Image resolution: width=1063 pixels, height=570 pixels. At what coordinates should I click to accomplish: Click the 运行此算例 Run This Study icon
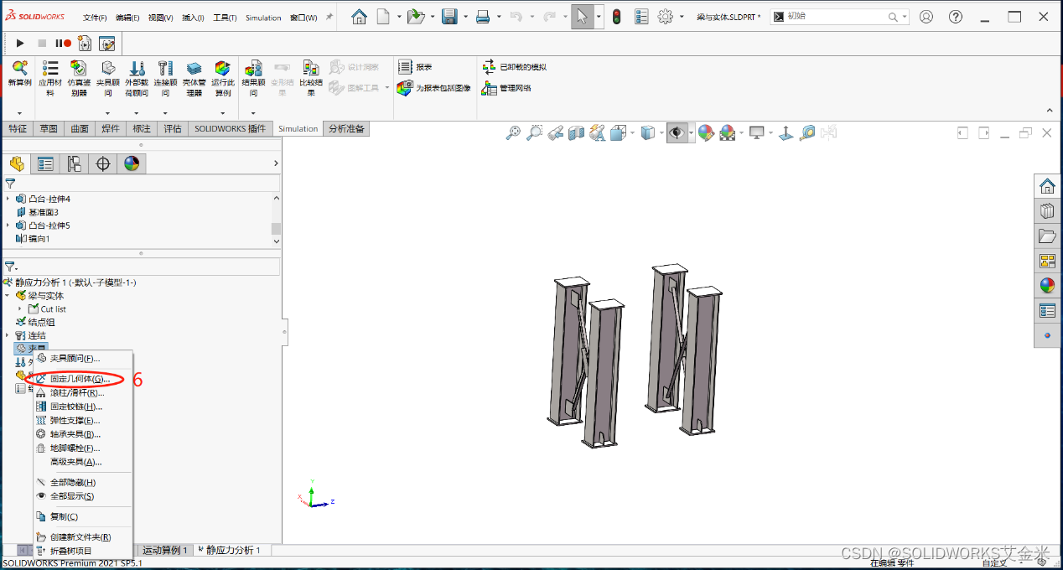pos(222,69)
